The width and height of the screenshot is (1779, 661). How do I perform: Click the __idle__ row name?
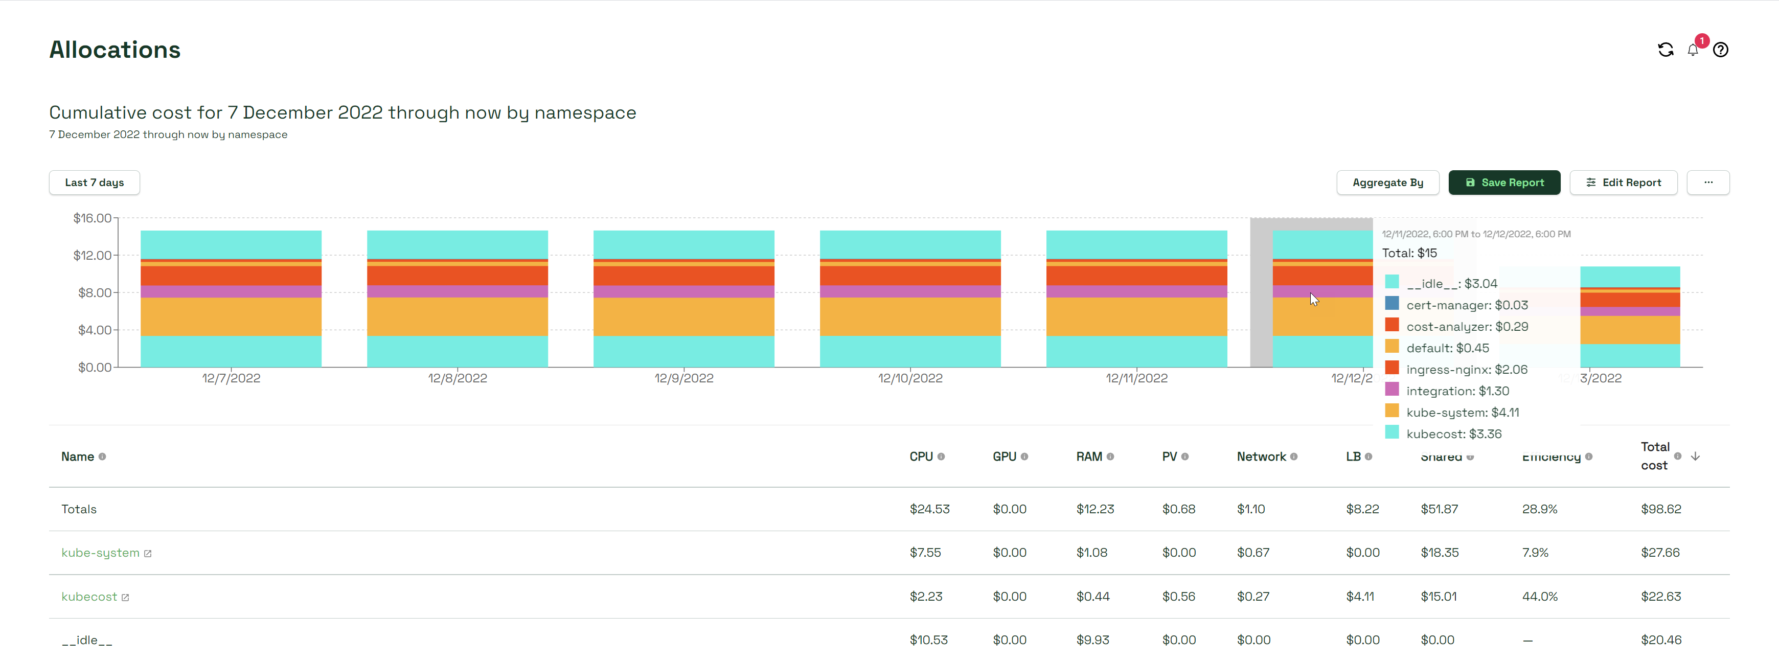pos(87,640)
